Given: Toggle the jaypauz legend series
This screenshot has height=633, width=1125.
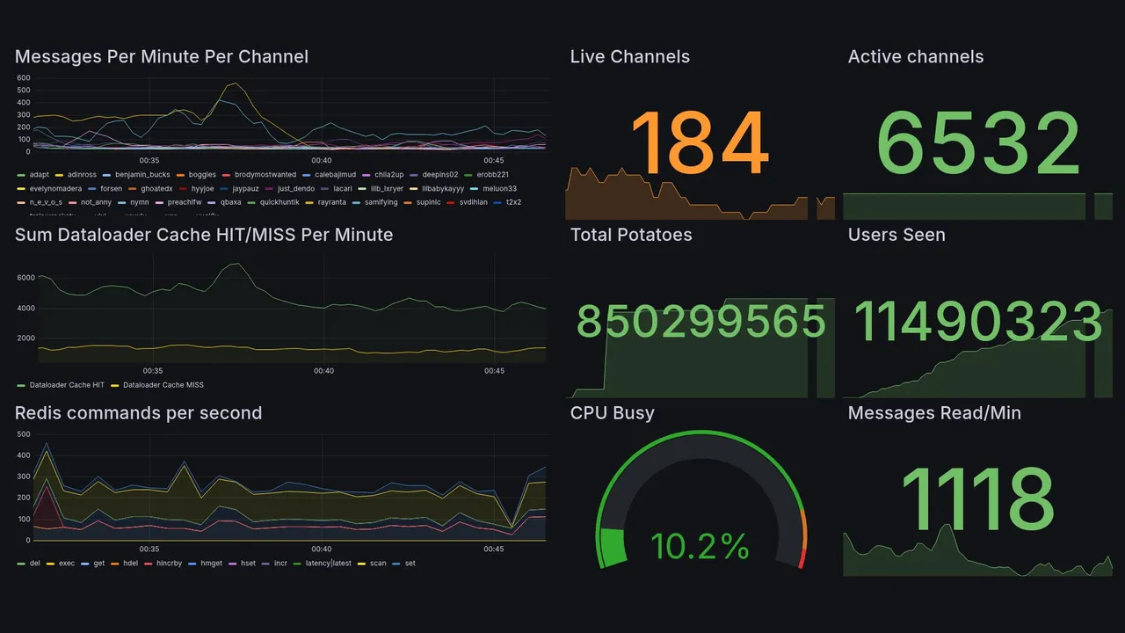Looking at the screenshot, I should (x=246, y=188).
